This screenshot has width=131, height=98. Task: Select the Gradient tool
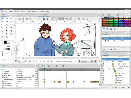point(2,28)
